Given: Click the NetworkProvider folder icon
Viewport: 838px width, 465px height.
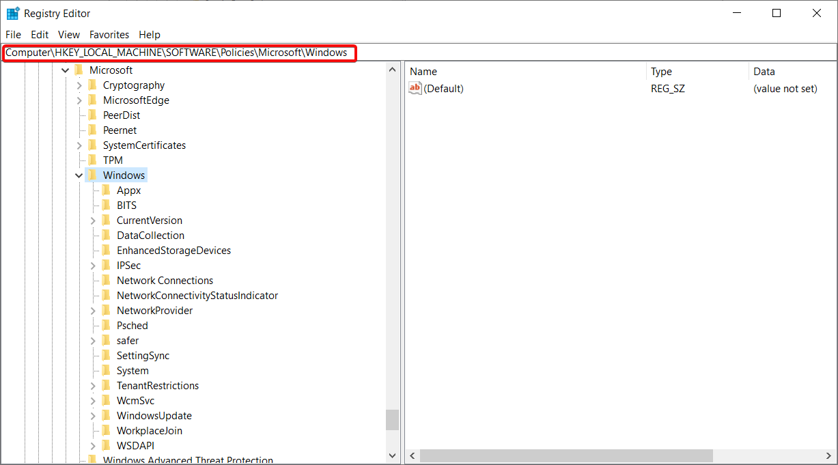Looking at the screenshot, I should (x=106, y=310).
